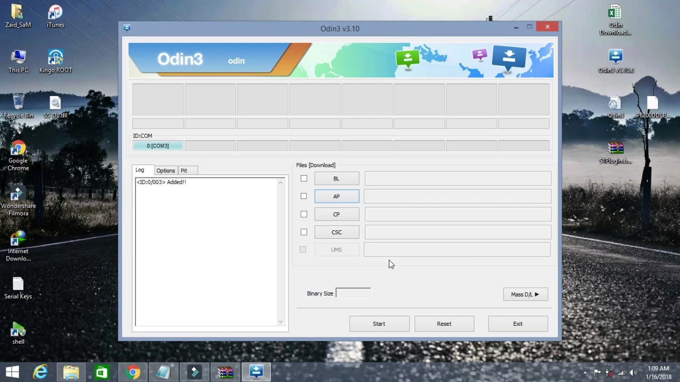Image resolution: width=680 pixels, height=382 pixels.
Task: Open the network icon in system tray
Action: click(620, 372)
